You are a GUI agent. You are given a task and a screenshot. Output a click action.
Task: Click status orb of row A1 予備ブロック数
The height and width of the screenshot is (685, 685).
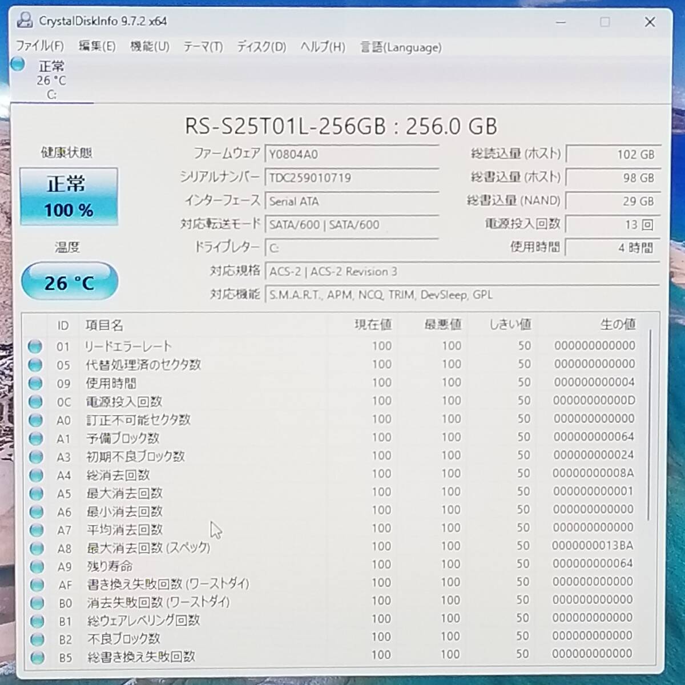coord(36,438)
